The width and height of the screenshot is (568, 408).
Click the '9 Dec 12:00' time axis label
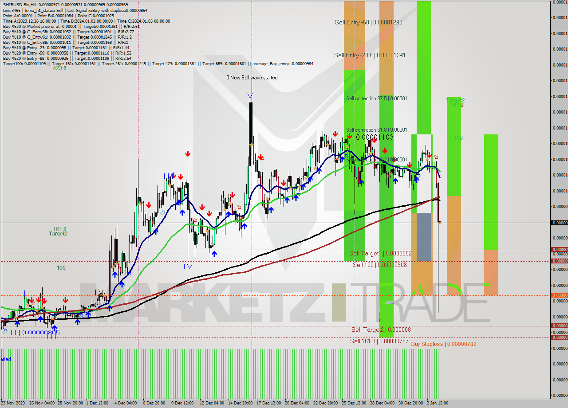pos(182,403)
